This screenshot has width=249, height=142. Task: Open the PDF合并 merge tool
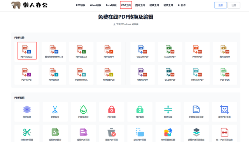pos(27,112)
